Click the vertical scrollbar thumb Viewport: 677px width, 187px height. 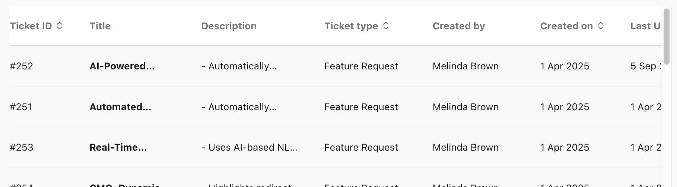[667, 36]
